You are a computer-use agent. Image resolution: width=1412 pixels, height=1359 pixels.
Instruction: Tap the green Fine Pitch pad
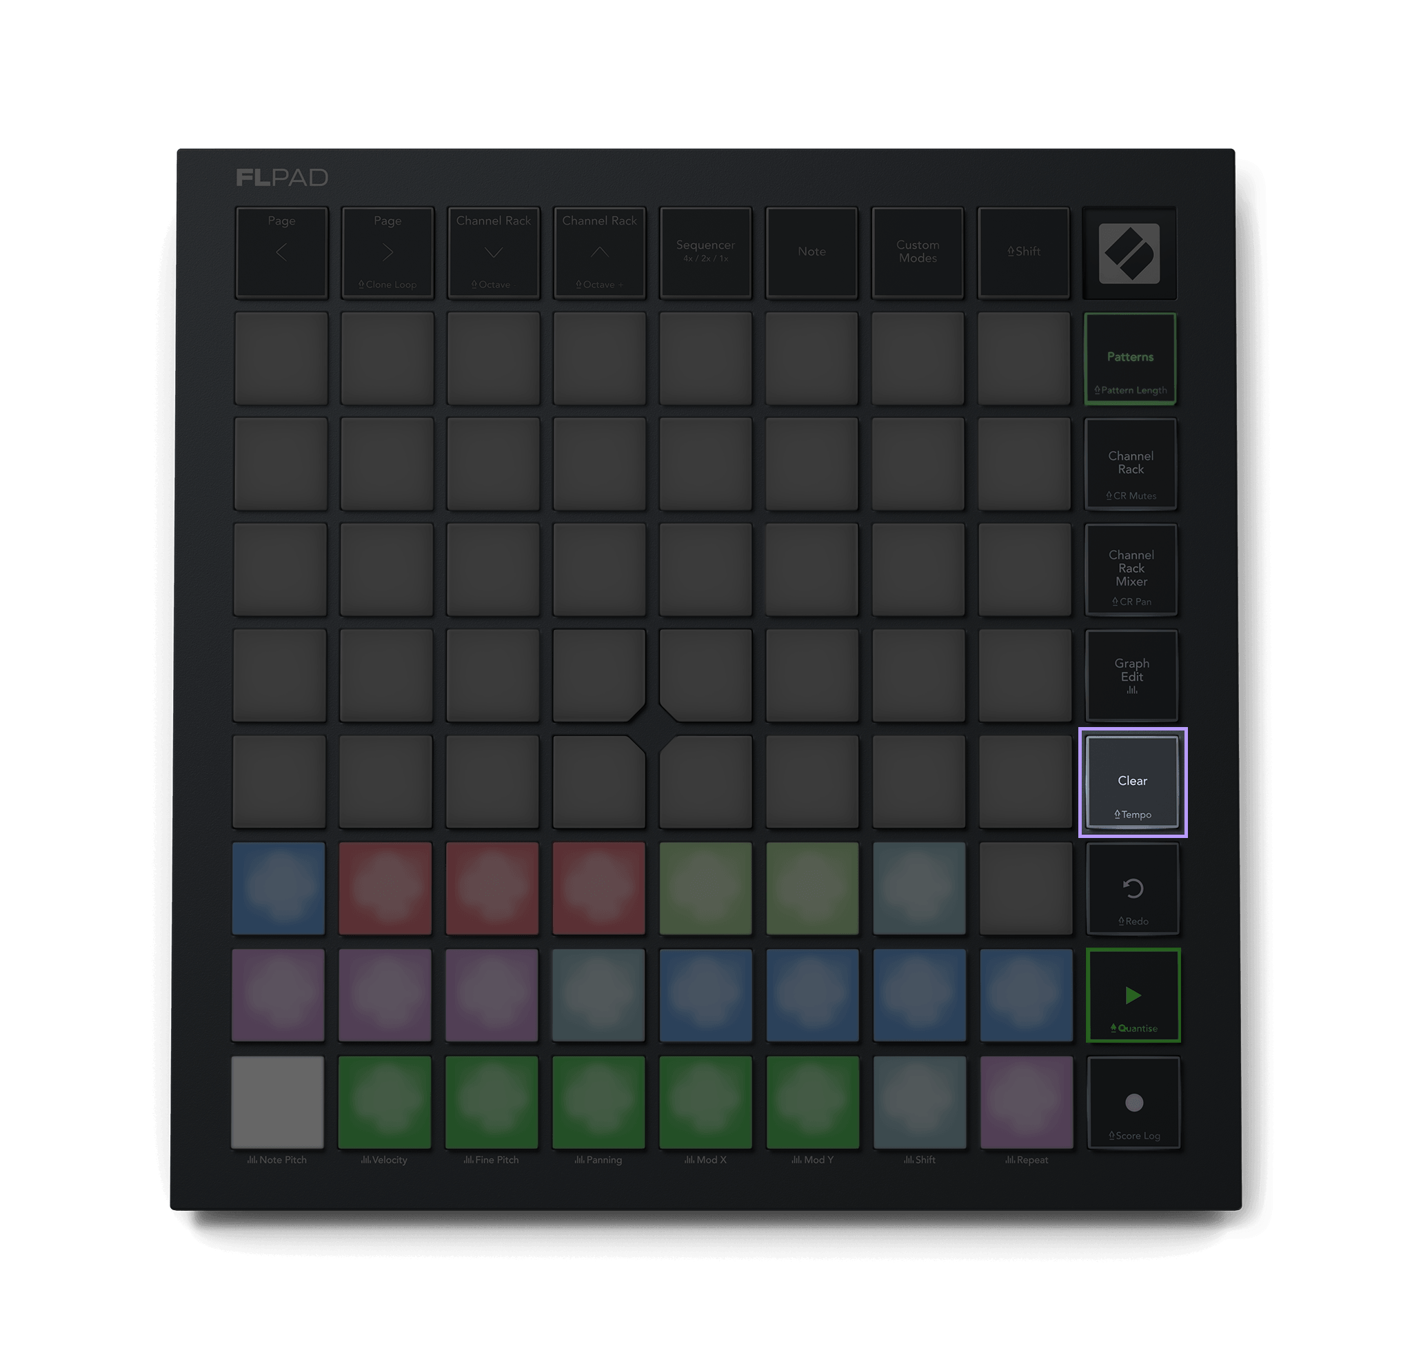492,1102
